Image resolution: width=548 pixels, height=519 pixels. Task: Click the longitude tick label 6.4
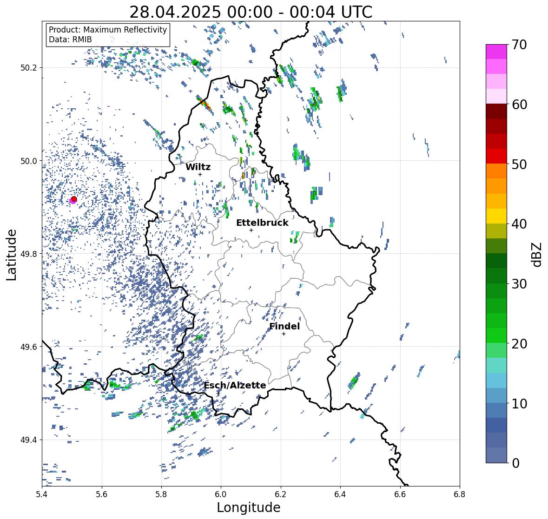[340, 494]
